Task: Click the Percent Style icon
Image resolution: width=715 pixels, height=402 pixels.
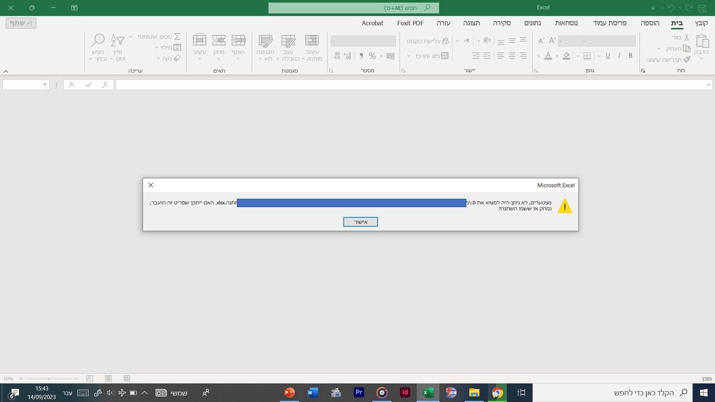Action: 372,56
